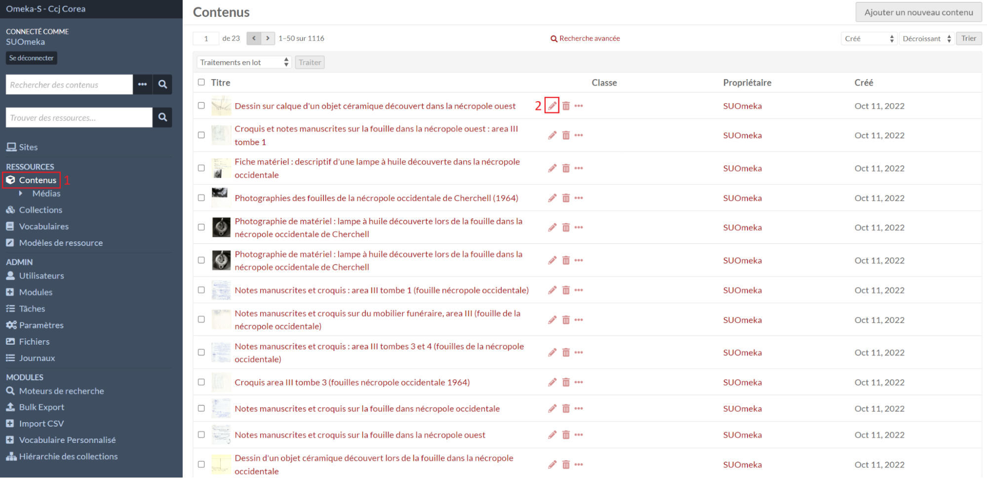This screenshot has width=987, height=478.
Task: Click search icon beside Trouver des ressources
Action: coord(162,118)
